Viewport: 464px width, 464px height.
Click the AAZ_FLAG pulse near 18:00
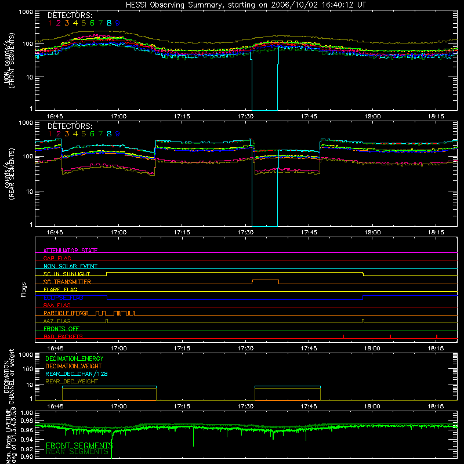tap(363, 321)
